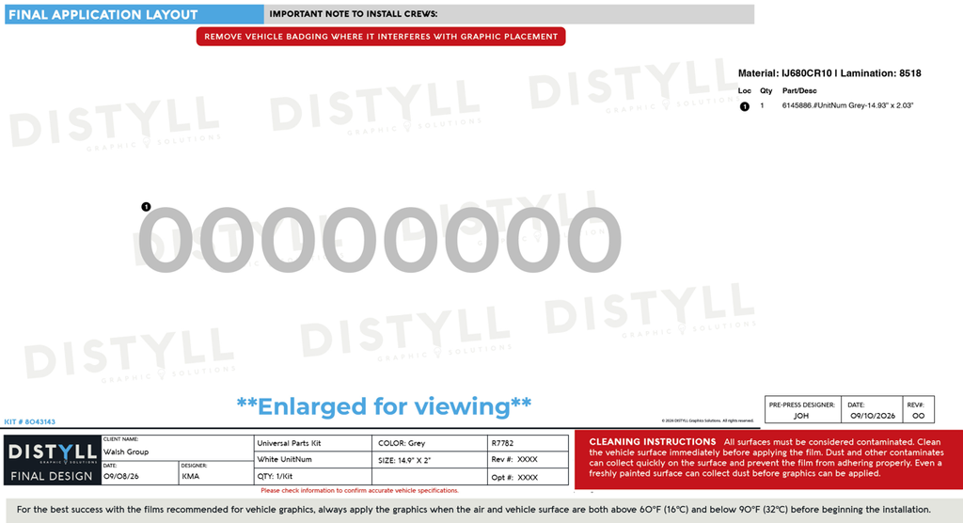The width and height of the screenshot is (963, 523).
Task: Click the designer initials KMA
Action: pos(190,476)
